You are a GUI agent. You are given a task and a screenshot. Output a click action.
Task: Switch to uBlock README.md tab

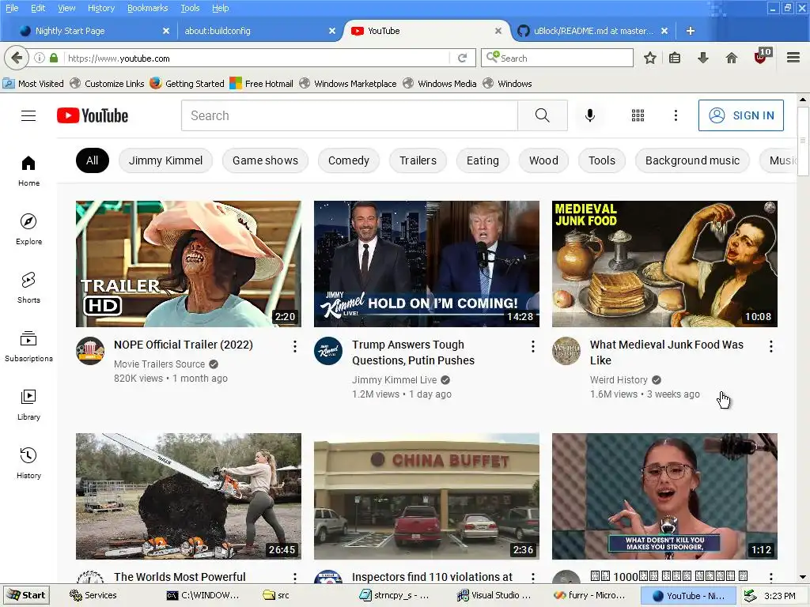point(592,31)
